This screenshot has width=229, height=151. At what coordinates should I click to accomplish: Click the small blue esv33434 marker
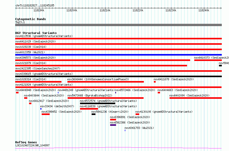pos(41,109)
